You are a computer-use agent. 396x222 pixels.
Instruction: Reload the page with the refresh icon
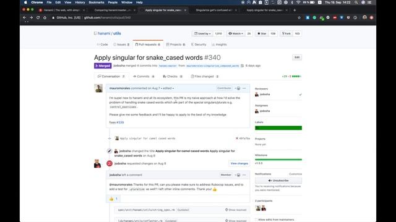coord(38,18)
